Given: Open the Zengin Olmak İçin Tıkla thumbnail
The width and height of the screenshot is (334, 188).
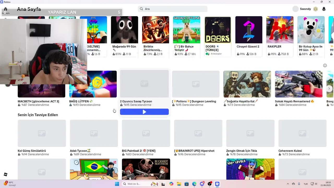Looking at the screenshot, I should [x=250, y=133].
